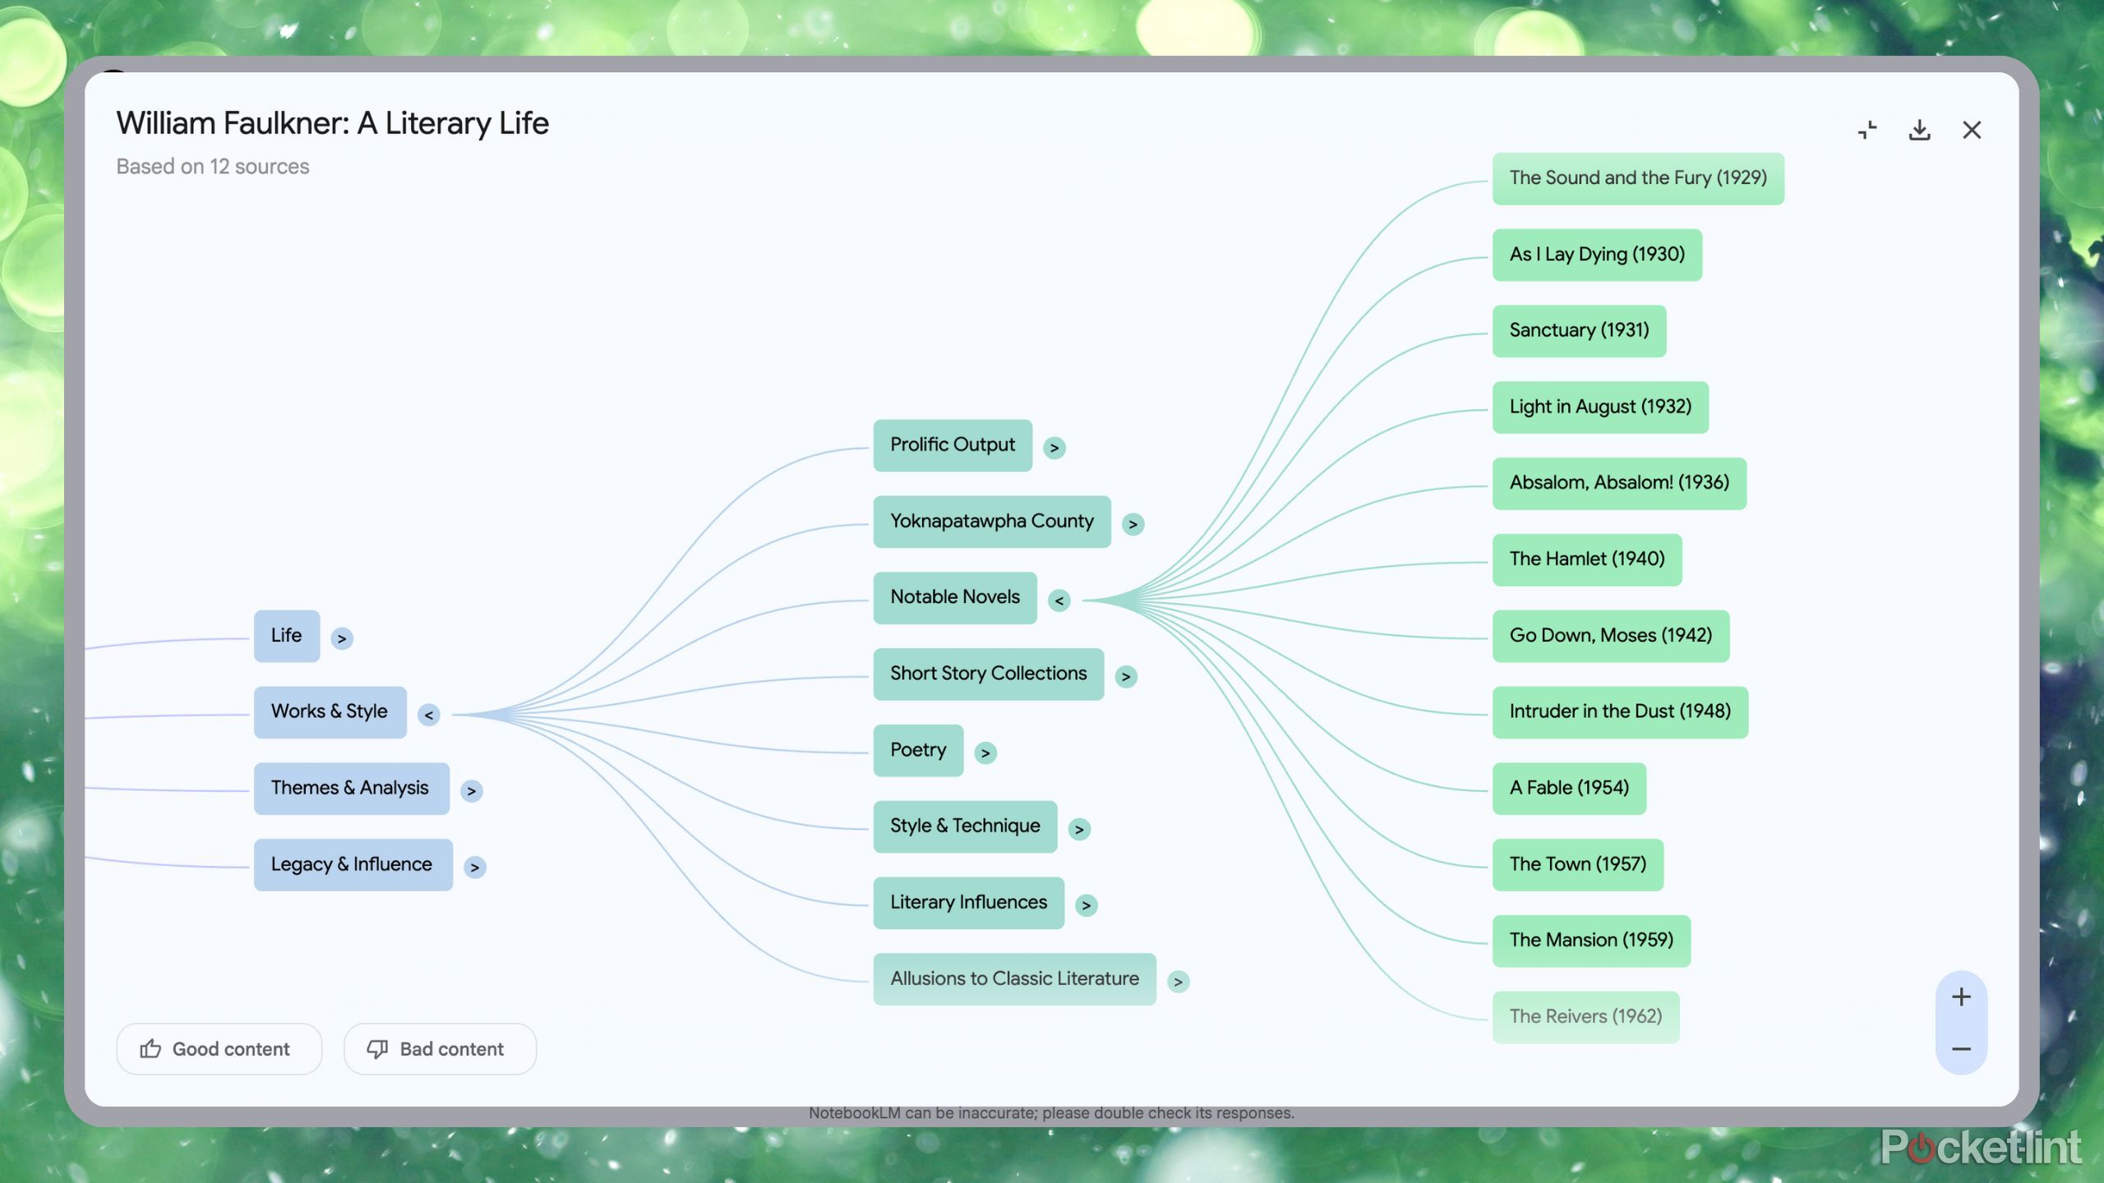Rate with the Good content button

pos(219,1049)
